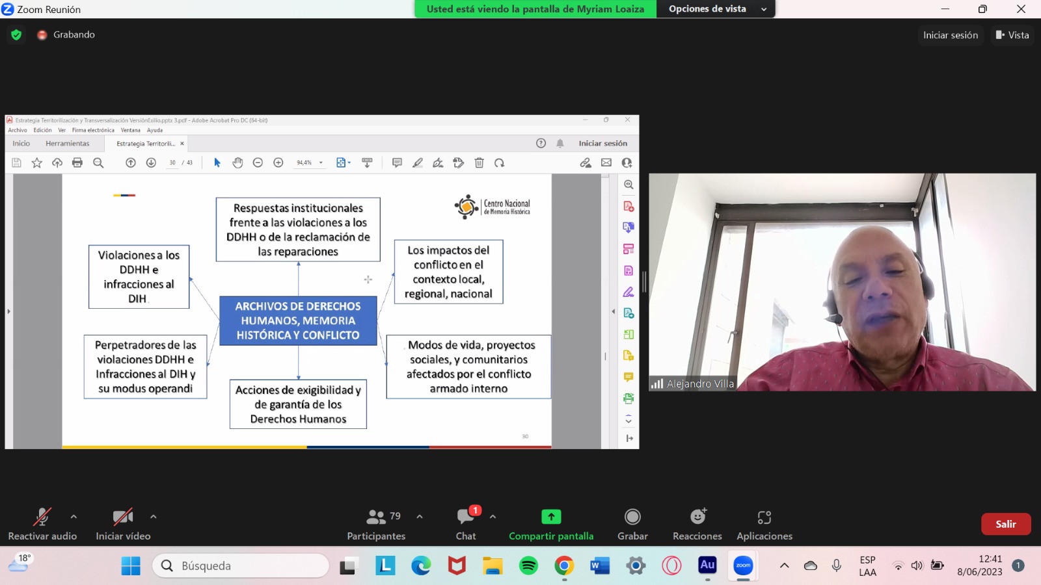The image size is (1041, 585).
Task: Open Edición menu in Acrobat
Action: pos(43,130)
